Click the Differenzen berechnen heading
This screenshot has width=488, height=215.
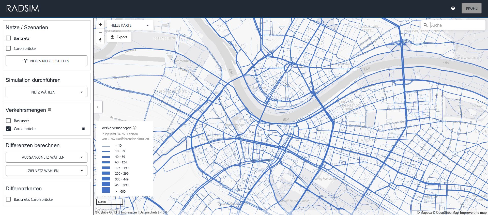[33, 145]
